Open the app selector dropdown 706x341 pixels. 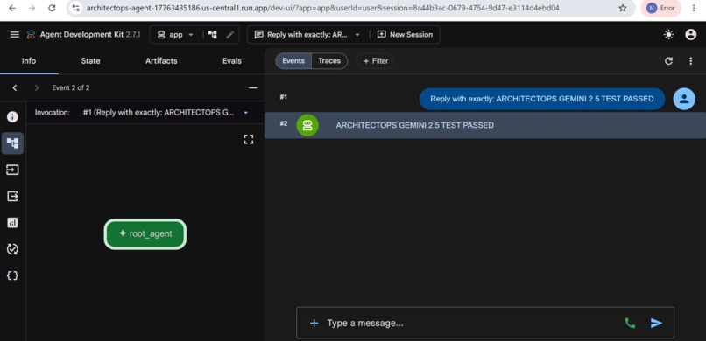click(x=175, y=35)
